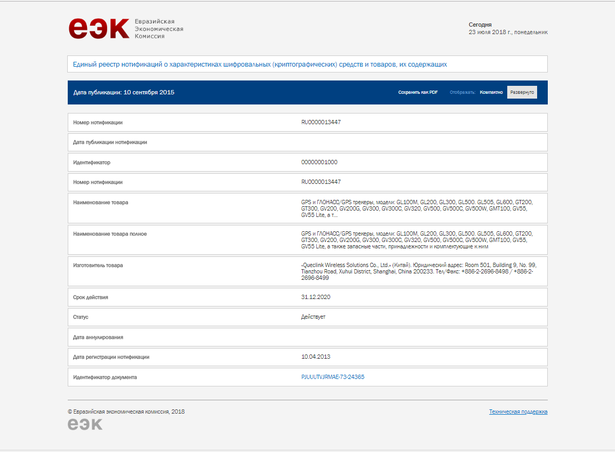
Task: Click the registration date 10.04.2013
Action: tap(316, 357)
